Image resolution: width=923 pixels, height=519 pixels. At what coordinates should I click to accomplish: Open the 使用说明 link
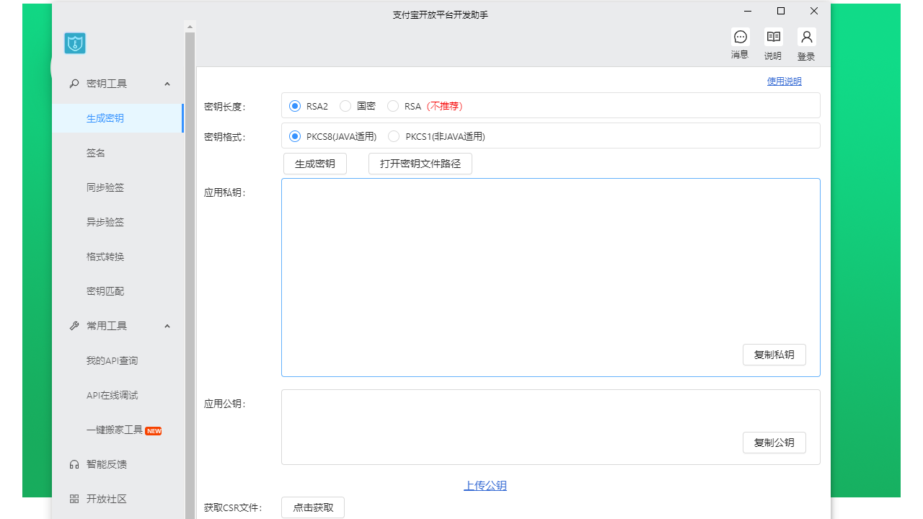784,81
